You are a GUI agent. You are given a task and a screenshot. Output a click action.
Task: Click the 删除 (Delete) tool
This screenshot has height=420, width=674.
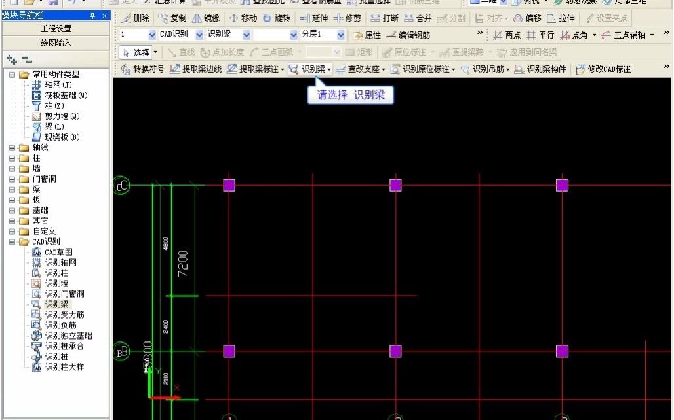point(141,18)
